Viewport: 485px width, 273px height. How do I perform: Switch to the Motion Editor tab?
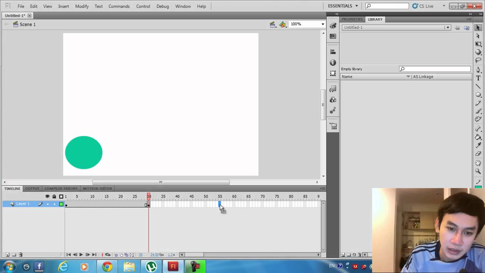click(97, 188)
